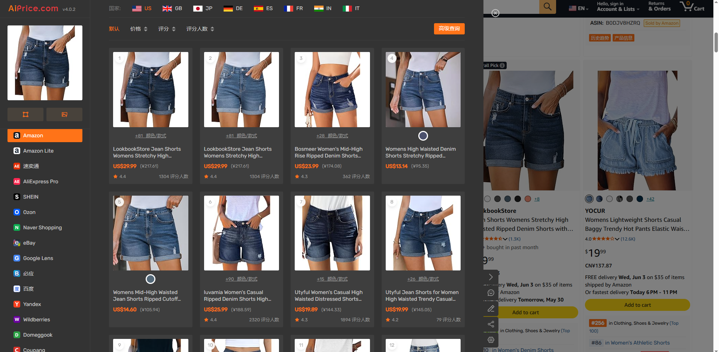
Task: Sort results by 评分 (rating)
Action: point(167,29)
